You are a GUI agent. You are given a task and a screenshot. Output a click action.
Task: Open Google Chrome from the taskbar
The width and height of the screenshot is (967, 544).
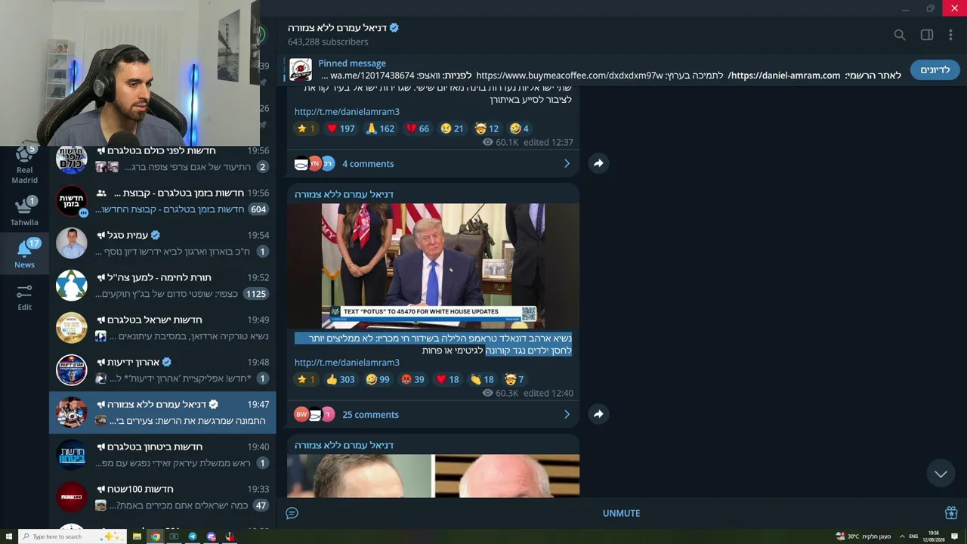click(x=156, y=536)
